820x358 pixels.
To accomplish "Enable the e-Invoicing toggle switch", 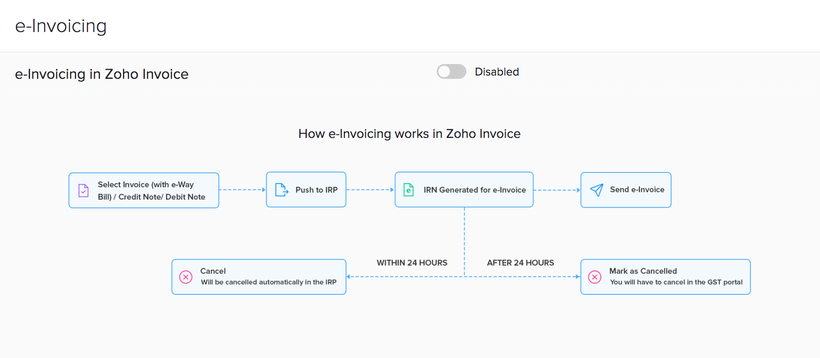I will 451,72.
